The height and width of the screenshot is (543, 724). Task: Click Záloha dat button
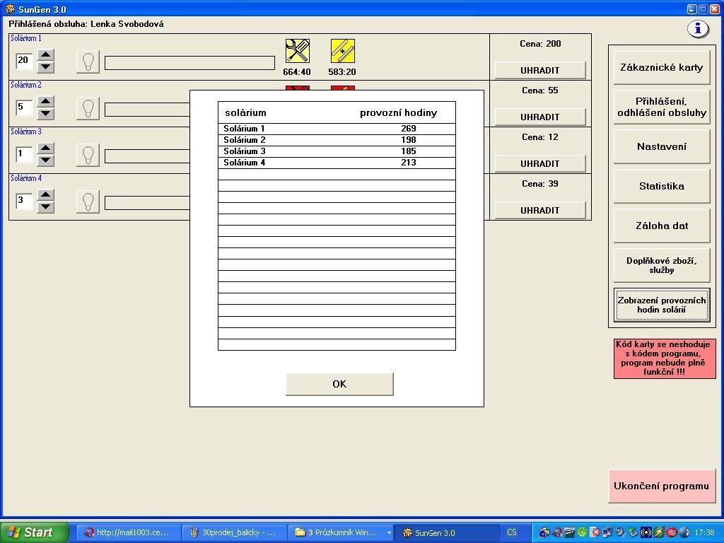[661, 226]
